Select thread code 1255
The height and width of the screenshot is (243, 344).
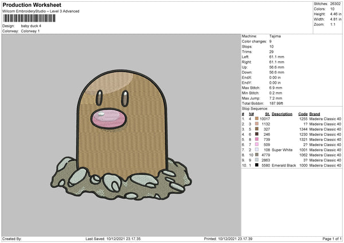(x=303, y=119)
